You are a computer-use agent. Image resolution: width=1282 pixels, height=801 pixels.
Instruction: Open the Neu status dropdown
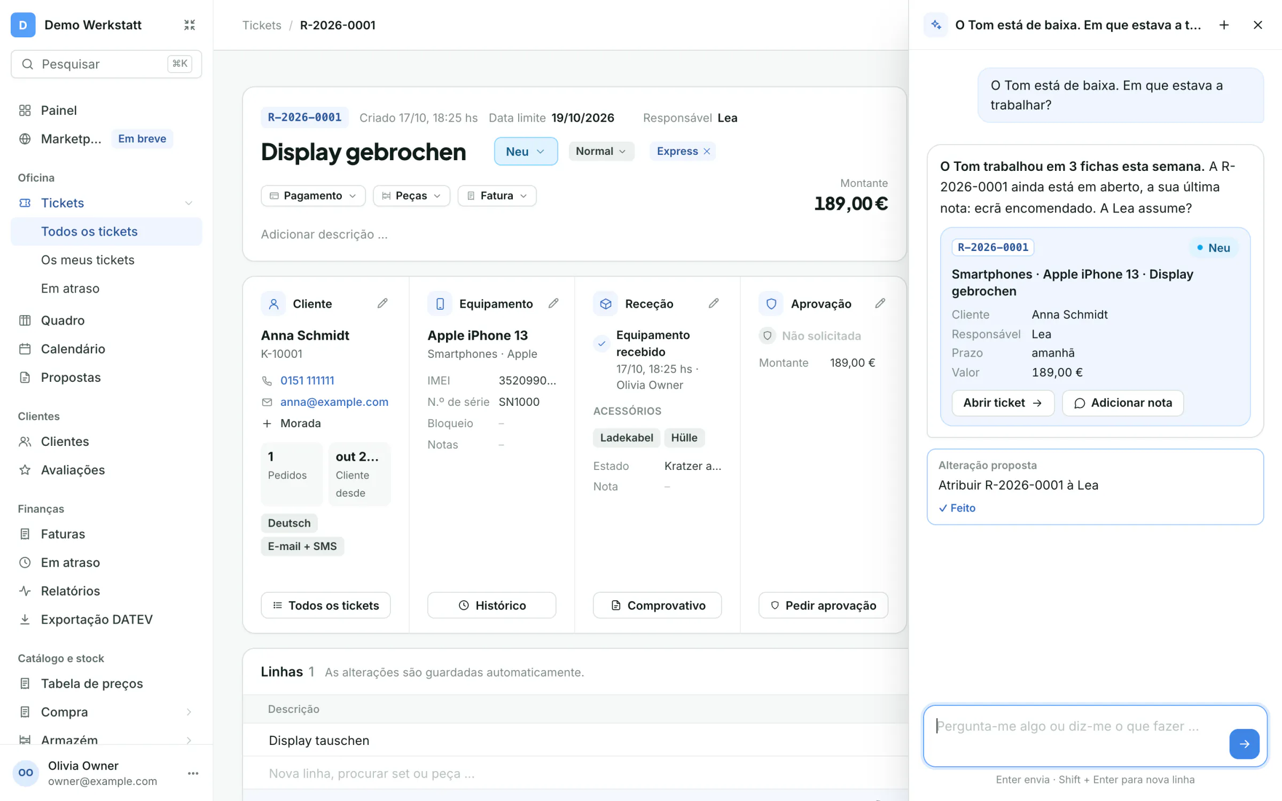point(526,151)
